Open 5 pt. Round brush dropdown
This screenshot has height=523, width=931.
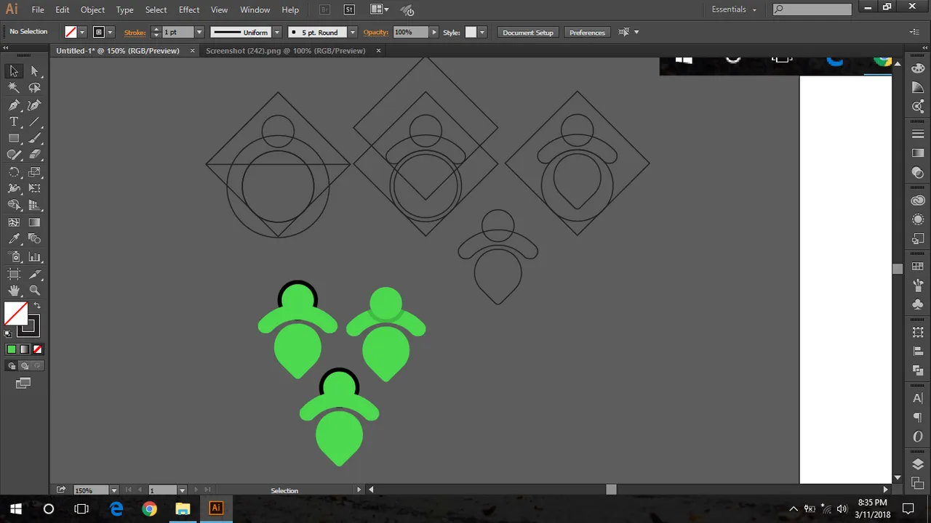[353, 32]
